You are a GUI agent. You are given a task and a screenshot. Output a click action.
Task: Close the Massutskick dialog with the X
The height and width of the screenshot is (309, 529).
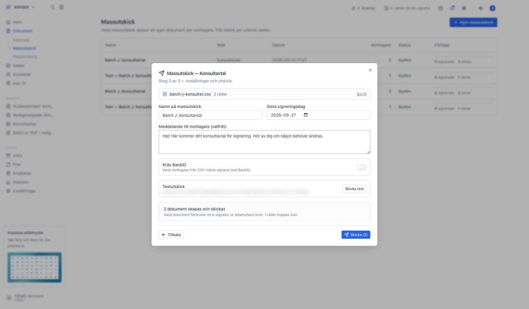point(370,70)
